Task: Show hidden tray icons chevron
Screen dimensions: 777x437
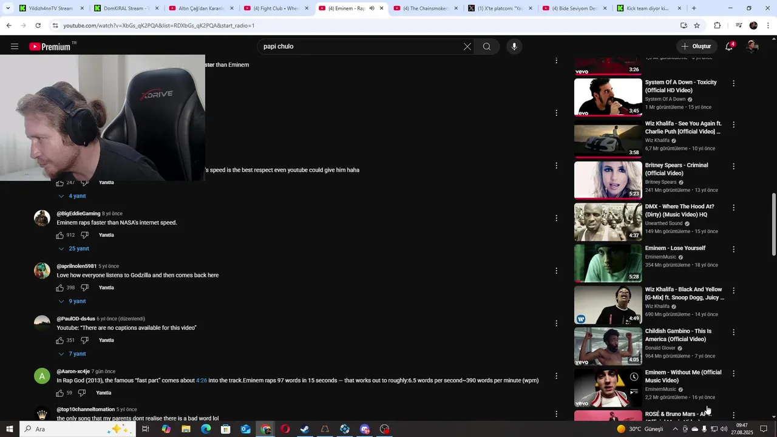Action: pyautogui.click(x=675, y=429)
